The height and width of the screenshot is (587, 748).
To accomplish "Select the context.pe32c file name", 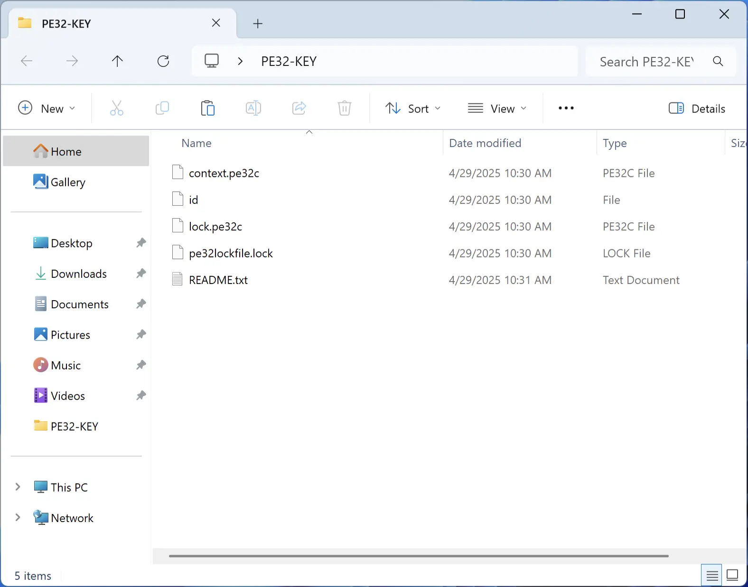I will coord(224,173).
